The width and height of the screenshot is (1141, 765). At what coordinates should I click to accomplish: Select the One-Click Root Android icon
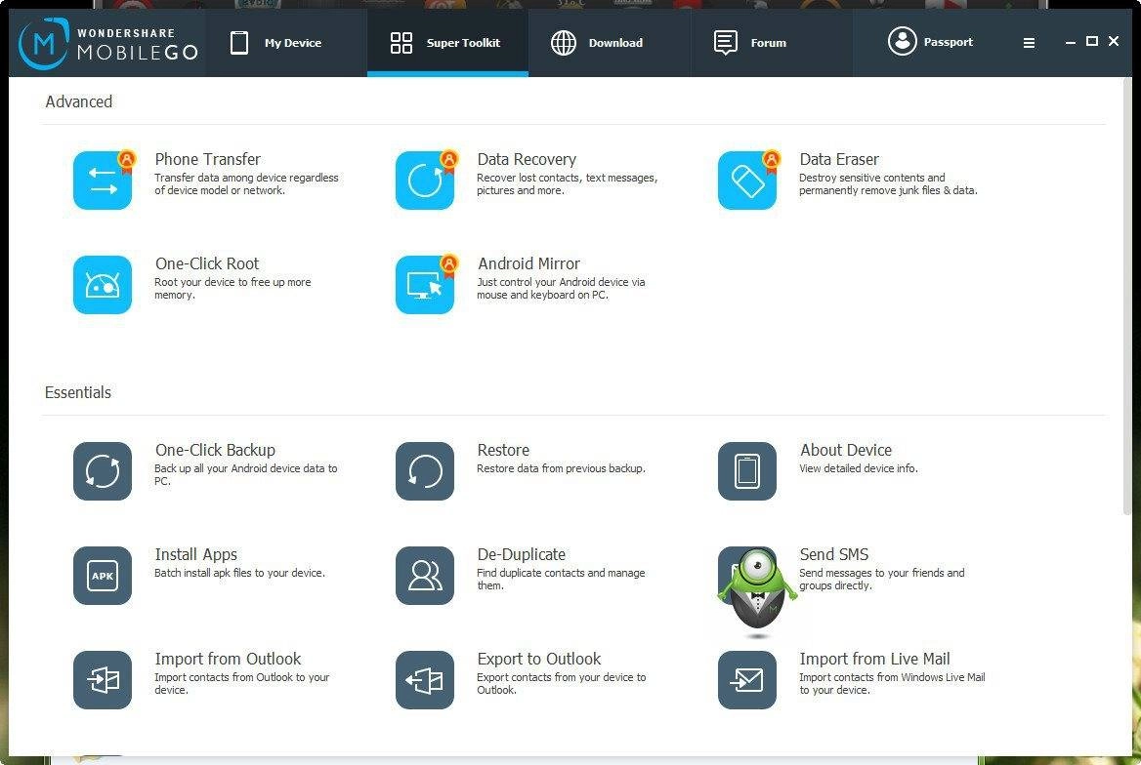point(103,284)
